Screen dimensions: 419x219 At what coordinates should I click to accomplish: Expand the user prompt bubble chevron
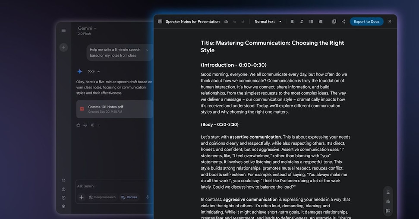pyautogui.click(x=147, y=50)
